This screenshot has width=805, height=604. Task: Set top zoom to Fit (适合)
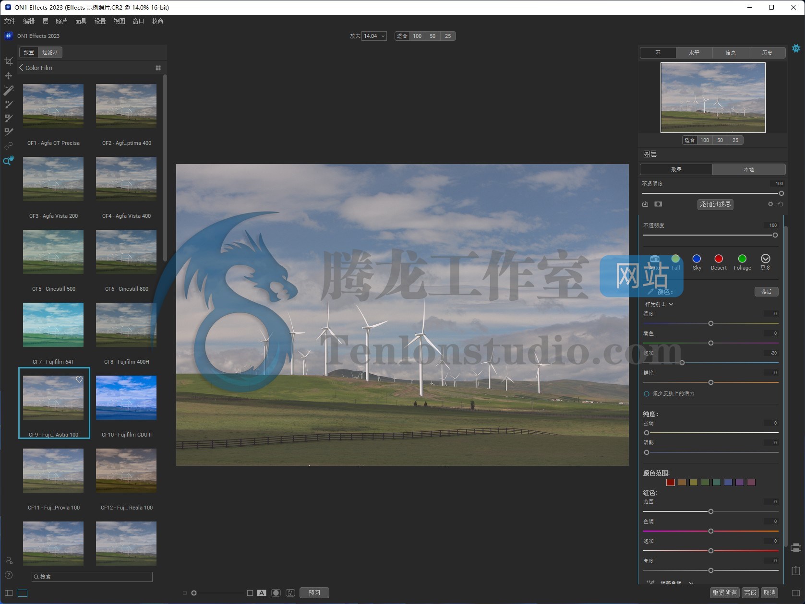402,36
